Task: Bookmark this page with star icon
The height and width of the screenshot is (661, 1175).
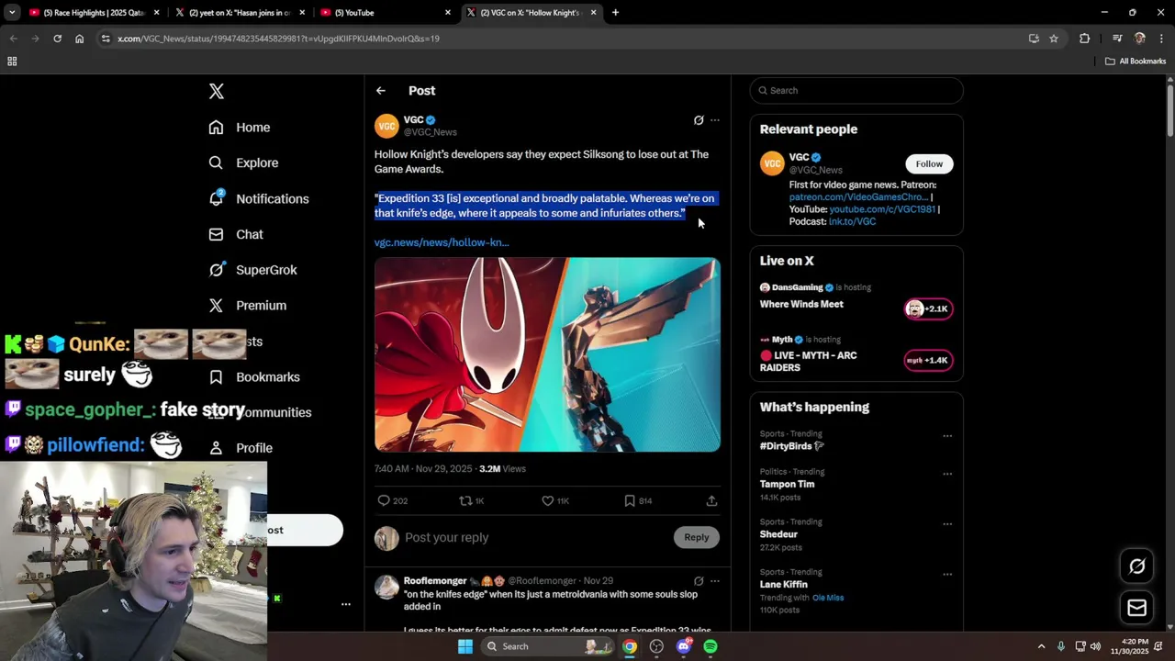Action: 1054,39
